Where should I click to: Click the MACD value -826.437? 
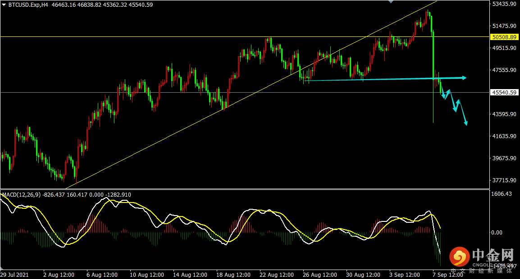[54, 195]
